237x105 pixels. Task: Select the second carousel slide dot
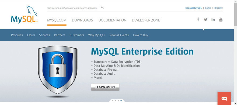coord(116,100)
